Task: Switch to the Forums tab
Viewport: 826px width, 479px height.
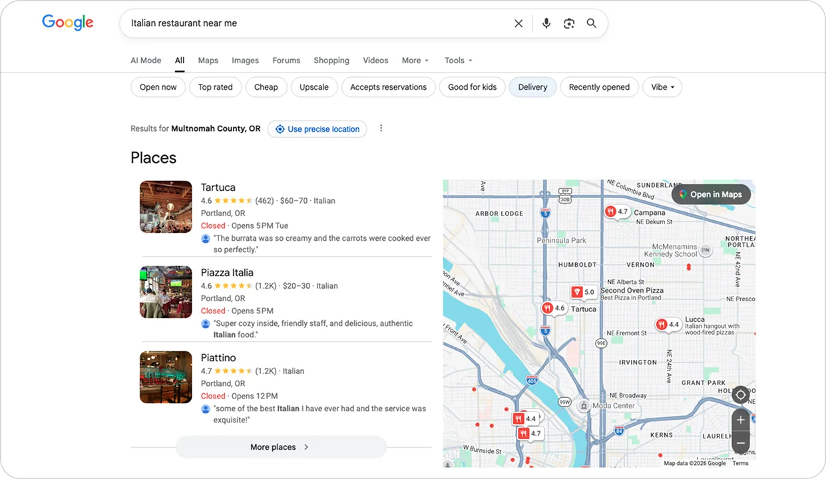Action: (286, 61)
